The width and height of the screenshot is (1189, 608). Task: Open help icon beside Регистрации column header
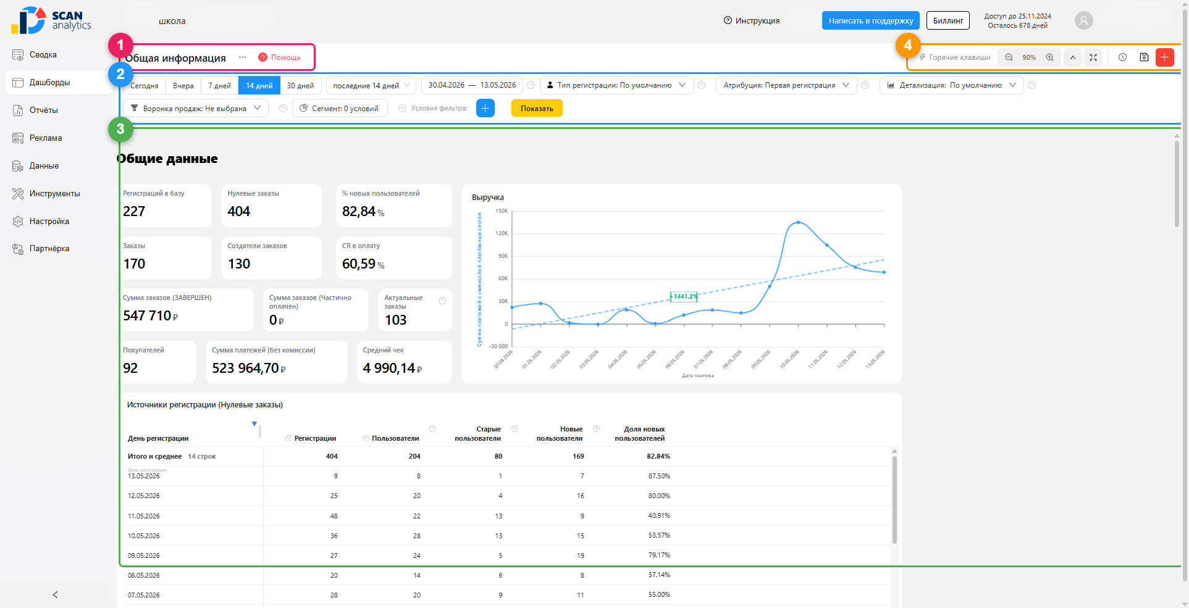coord(288,438)
